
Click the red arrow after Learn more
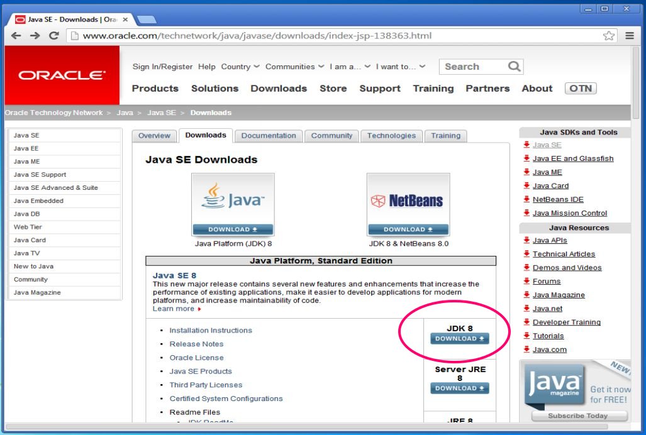click(199, 309)
